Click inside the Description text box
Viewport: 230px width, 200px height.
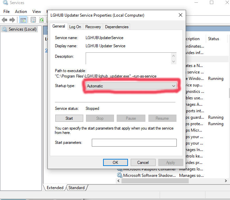click(128, 59)
